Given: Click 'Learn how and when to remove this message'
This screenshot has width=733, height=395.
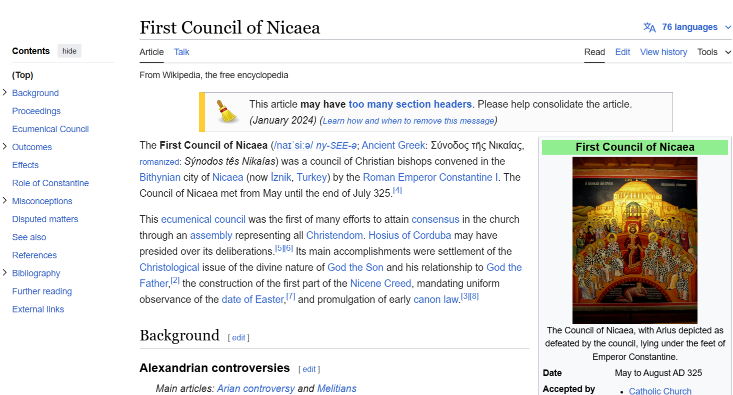Looking at the screenshot, I should [x=408, y=121].
